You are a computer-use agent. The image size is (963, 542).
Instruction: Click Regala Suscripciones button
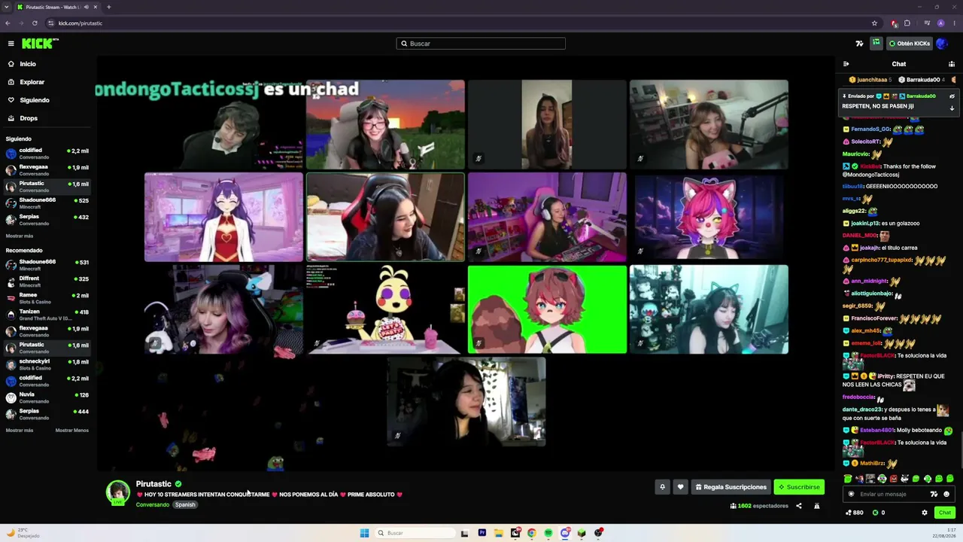(731, 487)
